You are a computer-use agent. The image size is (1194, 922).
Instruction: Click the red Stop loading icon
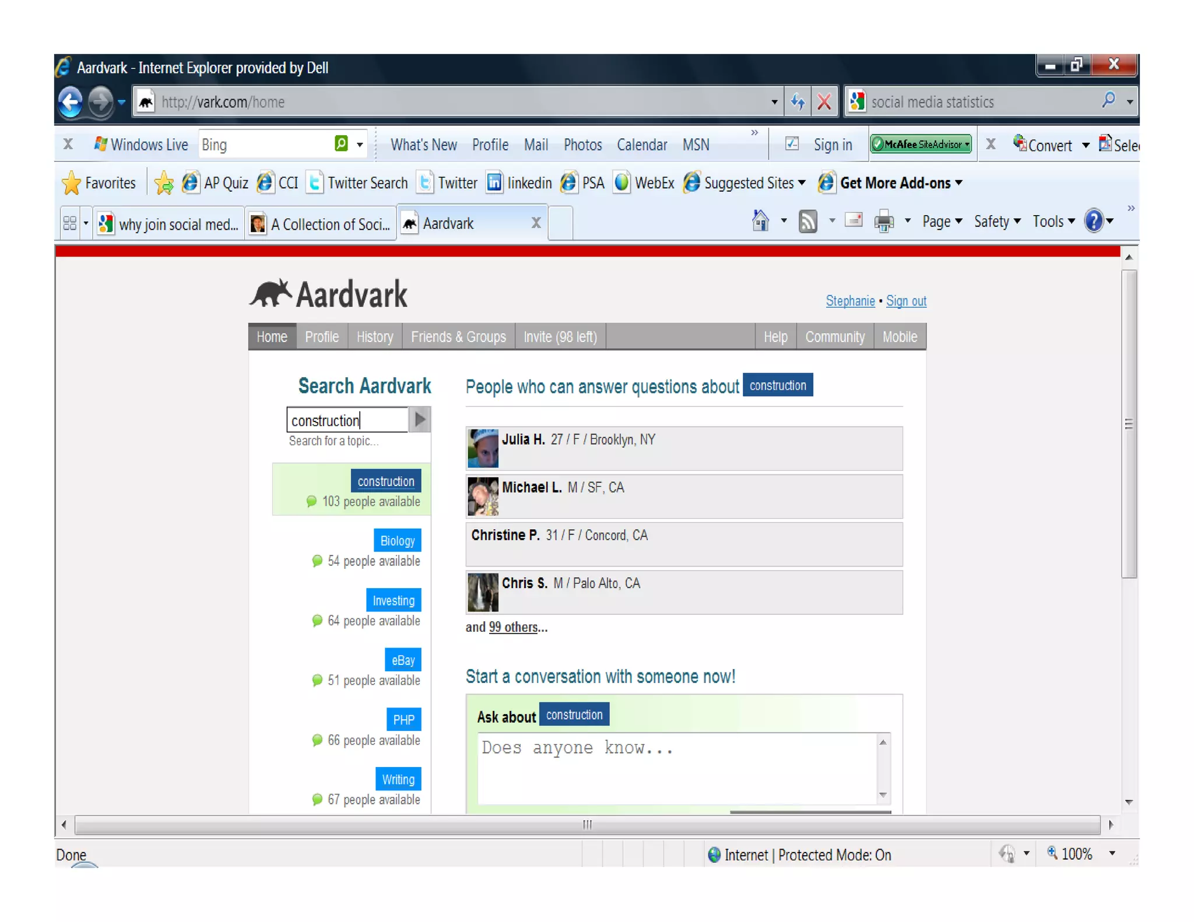[824, 103]
